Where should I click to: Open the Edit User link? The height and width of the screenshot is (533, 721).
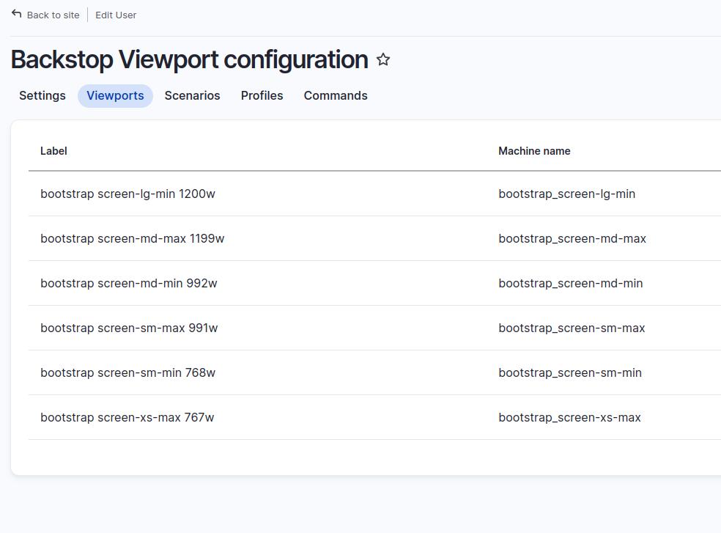[x=115, y=15]
